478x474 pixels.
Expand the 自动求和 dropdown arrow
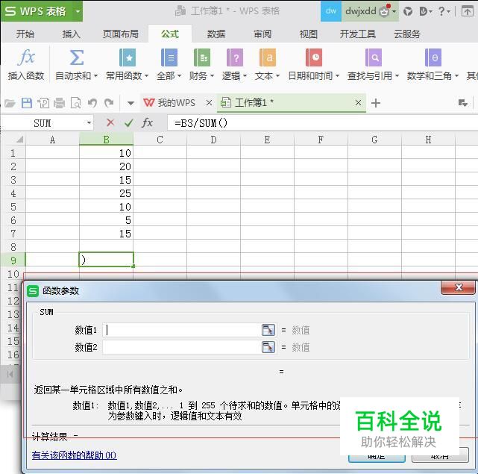(x=95, y=75)
